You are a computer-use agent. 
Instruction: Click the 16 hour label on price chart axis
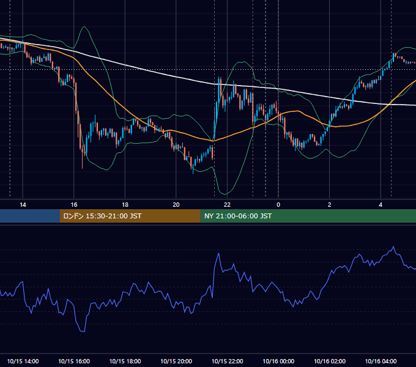click(x=74, y=205)
